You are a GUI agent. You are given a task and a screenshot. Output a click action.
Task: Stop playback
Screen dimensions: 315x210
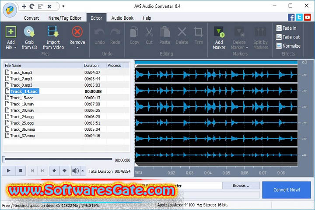click(x=21, y=171)
